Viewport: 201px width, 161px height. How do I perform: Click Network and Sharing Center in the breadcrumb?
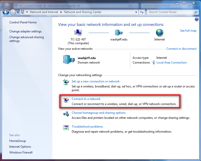(83, 12)
